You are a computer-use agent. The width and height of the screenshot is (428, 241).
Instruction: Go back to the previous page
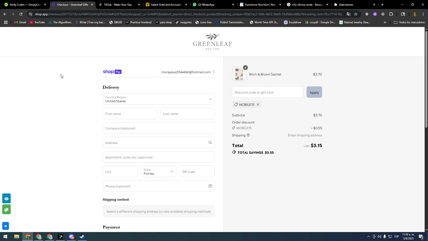coord(5,14)
